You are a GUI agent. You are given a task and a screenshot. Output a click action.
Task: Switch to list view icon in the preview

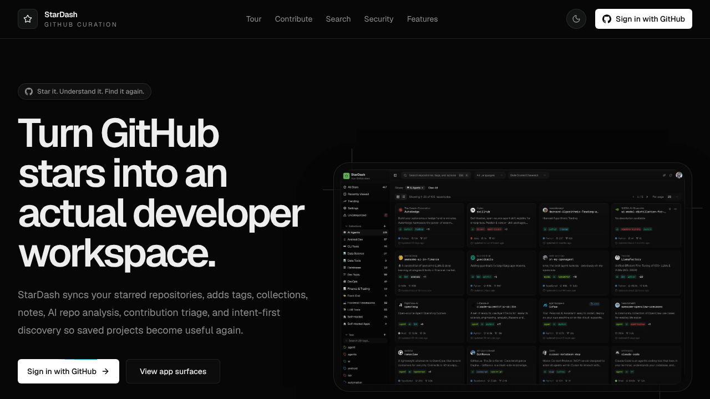(x=403, y=197)
